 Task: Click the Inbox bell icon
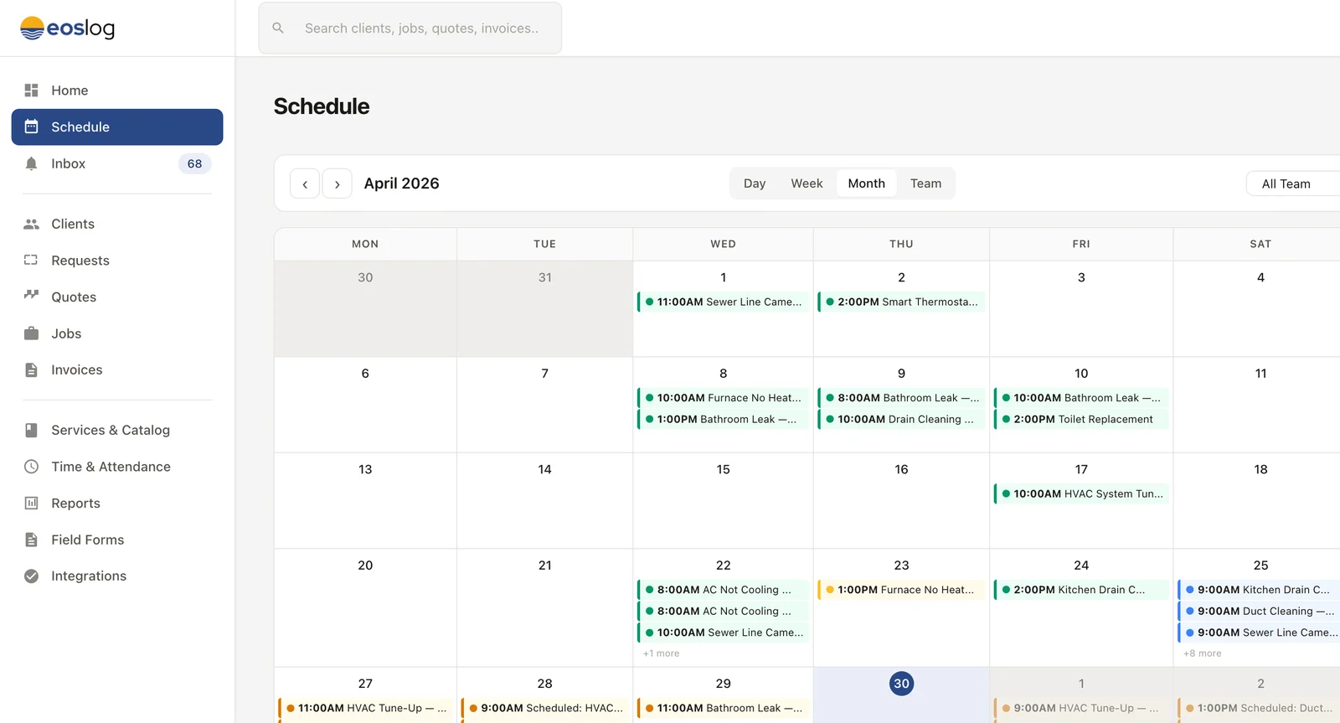32,163
